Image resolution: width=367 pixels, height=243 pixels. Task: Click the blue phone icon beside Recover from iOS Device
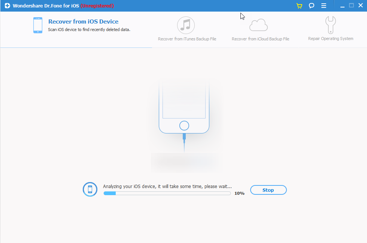click(38, 25)
